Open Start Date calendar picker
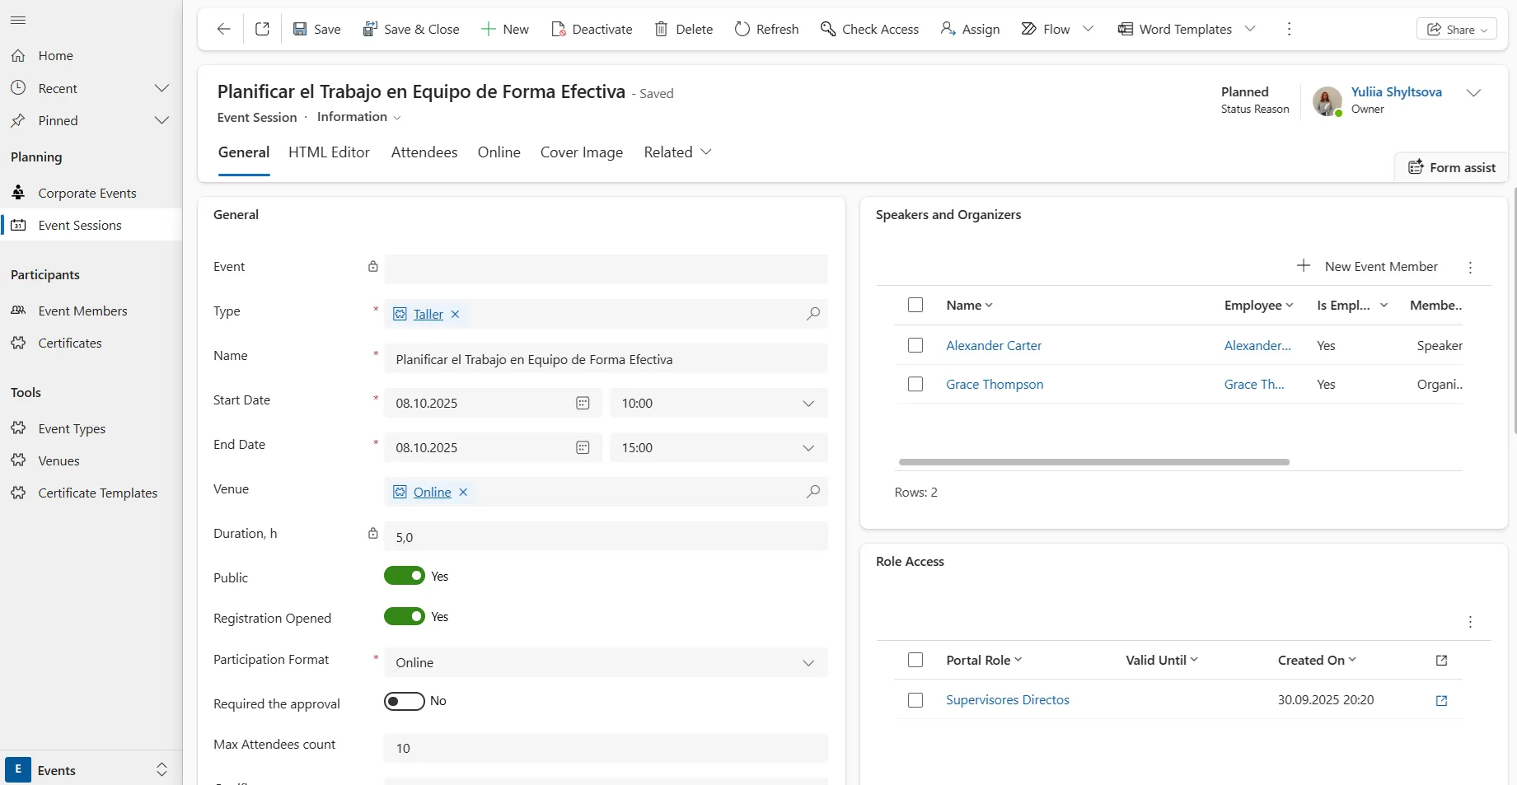This screenshot has width=1517, height=785. 583,403
